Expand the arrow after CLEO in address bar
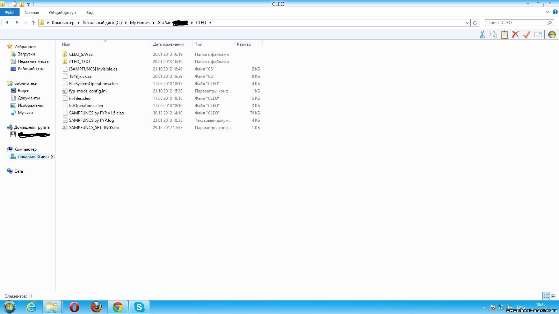The image size is (559, 314). tap(210, 23)
